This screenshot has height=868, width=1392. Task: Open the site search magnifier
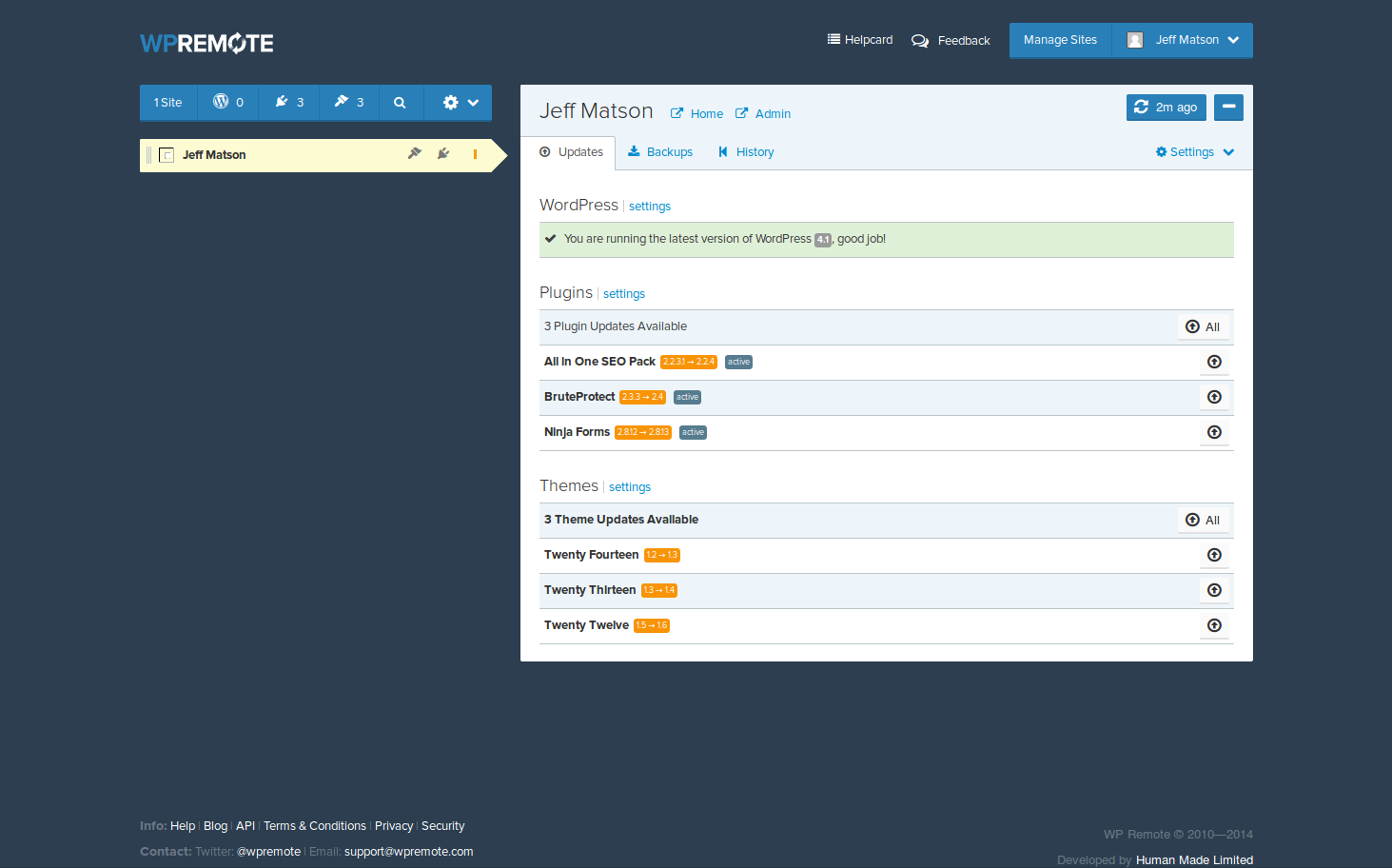tap(400, 103)
